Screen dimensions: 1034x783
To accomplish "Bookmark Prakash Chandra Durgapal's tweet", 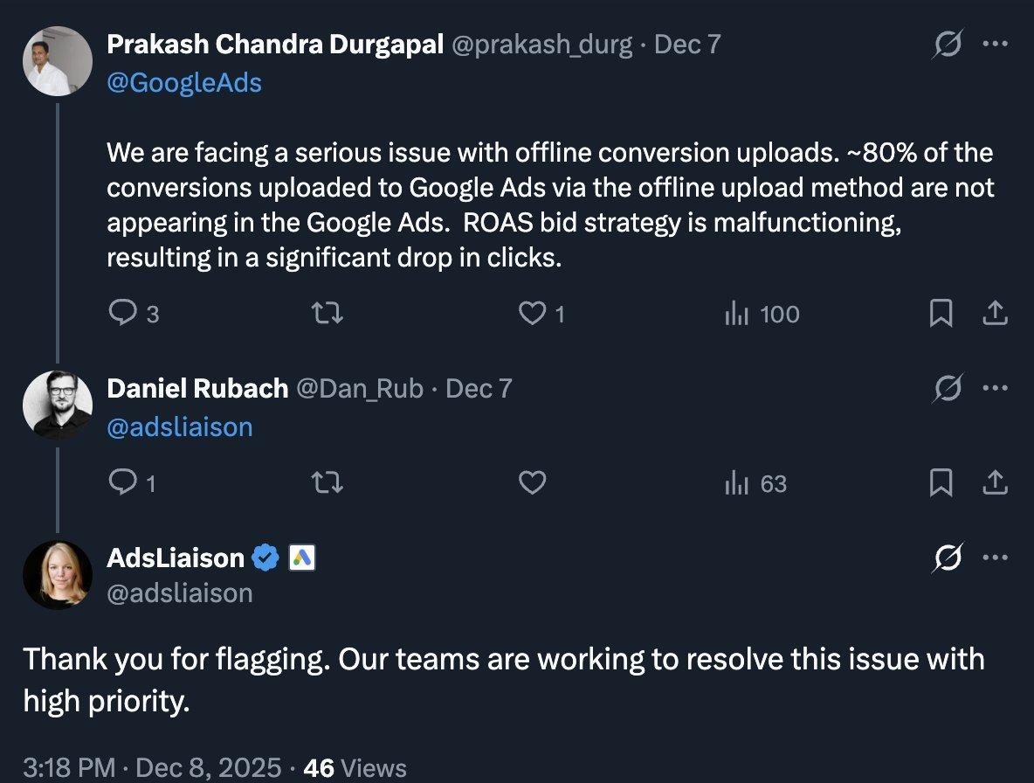I will pyautogui.click(x=941, y=314).
